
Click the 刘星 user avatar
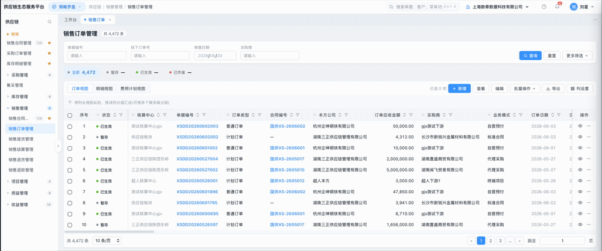574,7
